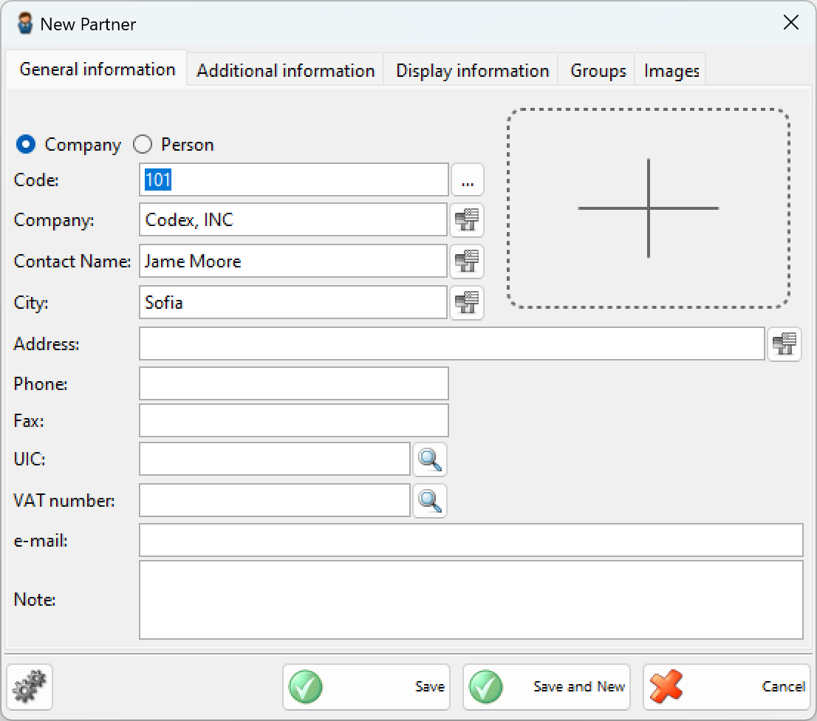This screenshot has height=721, width=817.
Task: Focus the e-mail input field
Action: click(471, 541)
